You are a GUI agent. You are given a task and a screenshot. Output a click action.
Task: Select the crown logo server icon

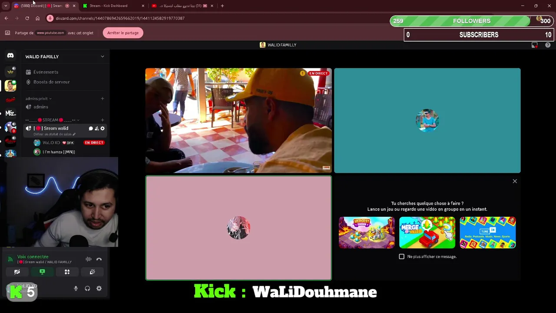[10, 71]
